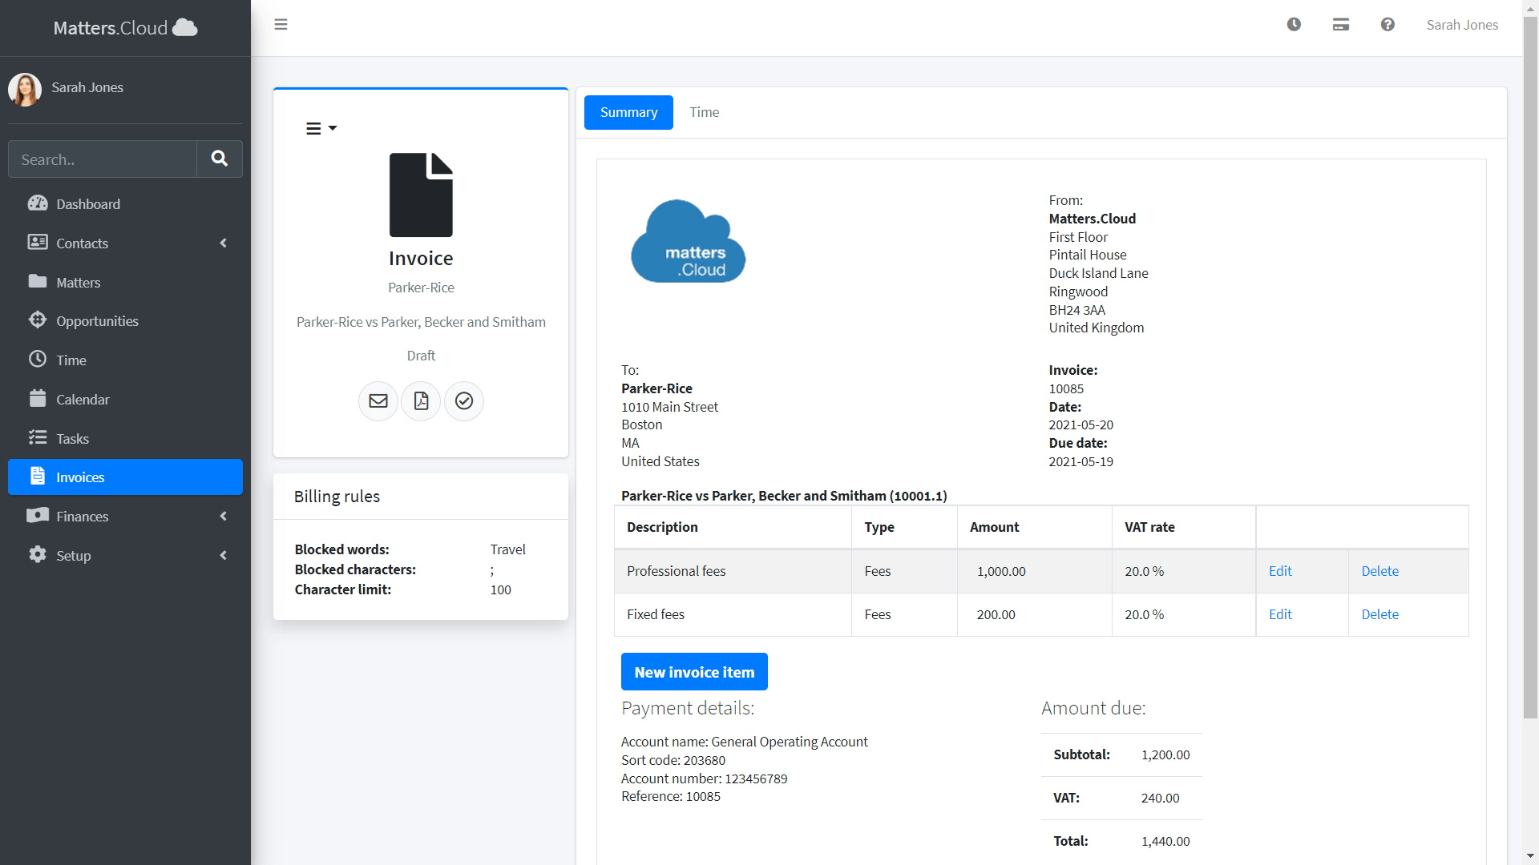Open Matters using the folder icon
This screenshot has height=865, width=1539.
(x=37, y=282)
